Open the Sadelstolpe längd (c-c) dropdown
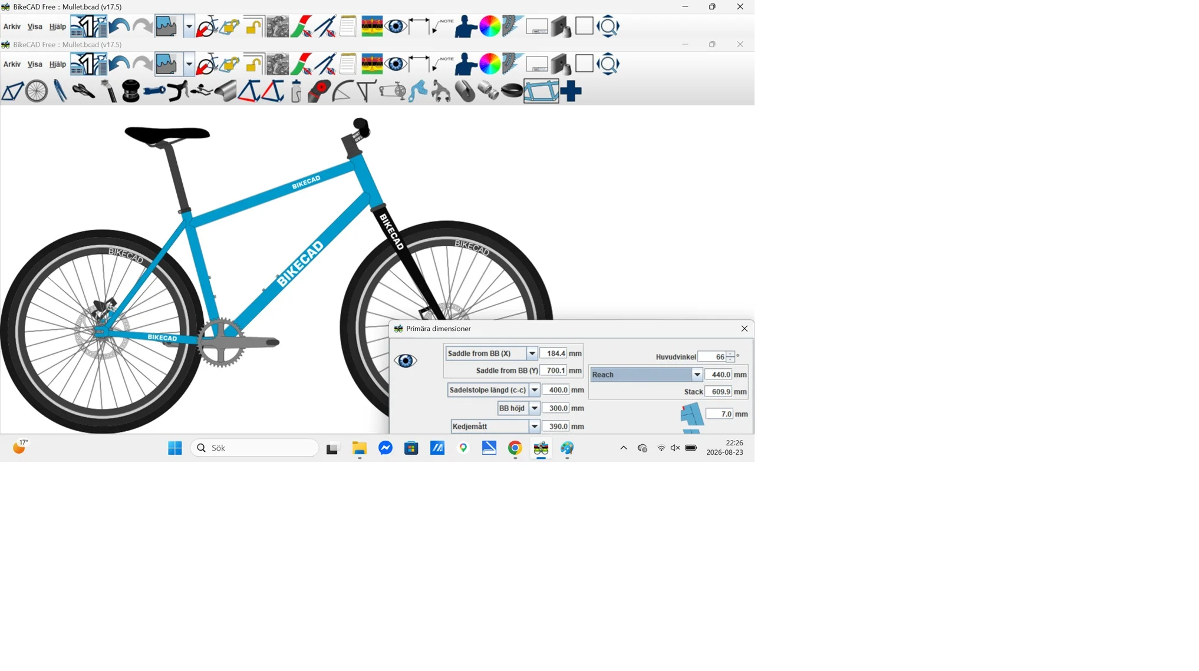This screenshot has height=671, width=1199. (x=534, y=390)
